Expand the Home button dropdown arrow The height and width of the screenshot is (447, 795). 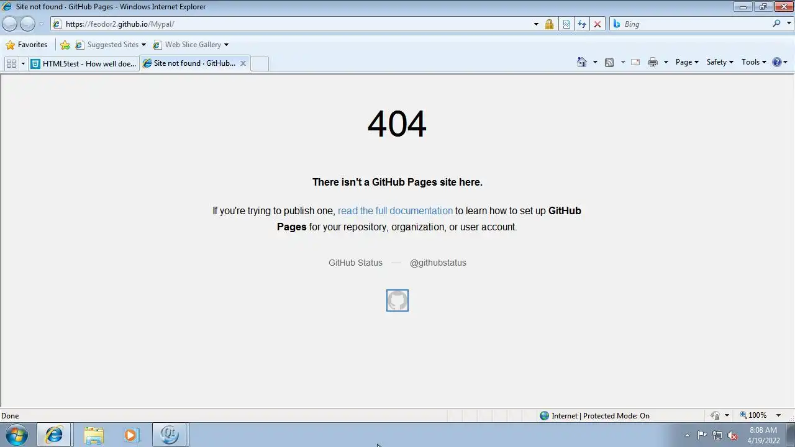coord(595,62)
